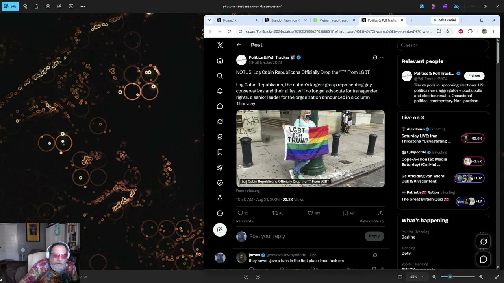Click the zoom out magnifier in Photos
504x283 pixels.
[434, 277]
